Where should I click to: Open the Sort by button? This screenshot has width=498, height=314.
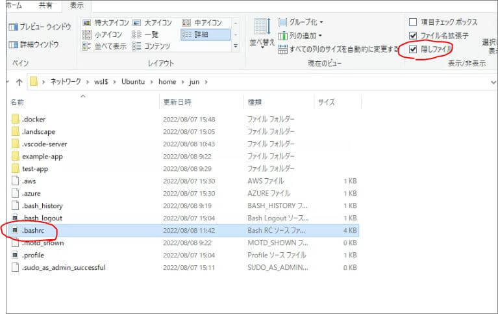[262, 33]
